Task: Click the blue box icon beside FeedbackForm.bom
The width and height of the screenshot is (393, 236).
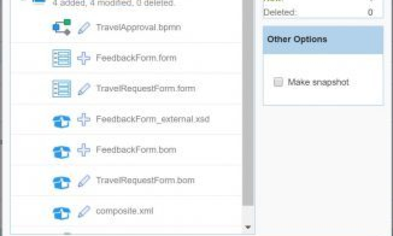Action: (62, 152)
